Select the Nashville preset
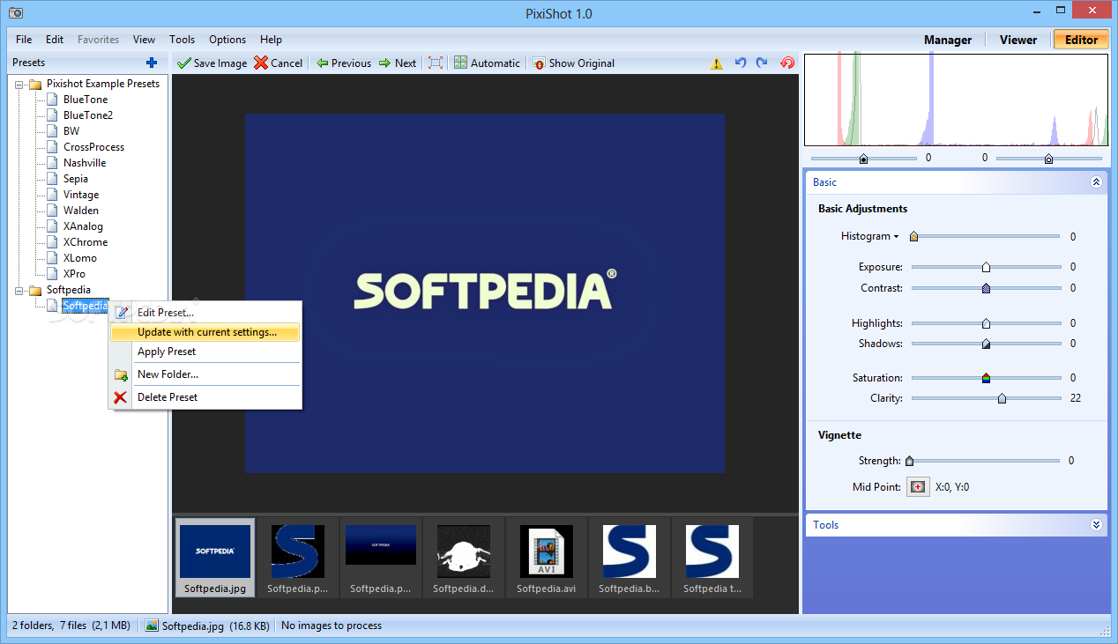The image size is (1118, 644). coord(85,163)
